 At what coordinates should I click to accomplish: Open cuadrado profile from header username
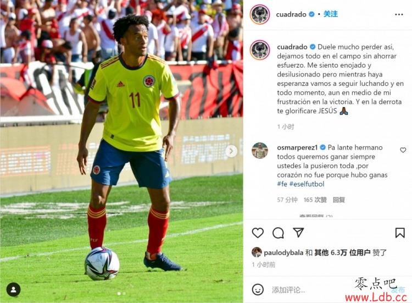click(291, 14)
